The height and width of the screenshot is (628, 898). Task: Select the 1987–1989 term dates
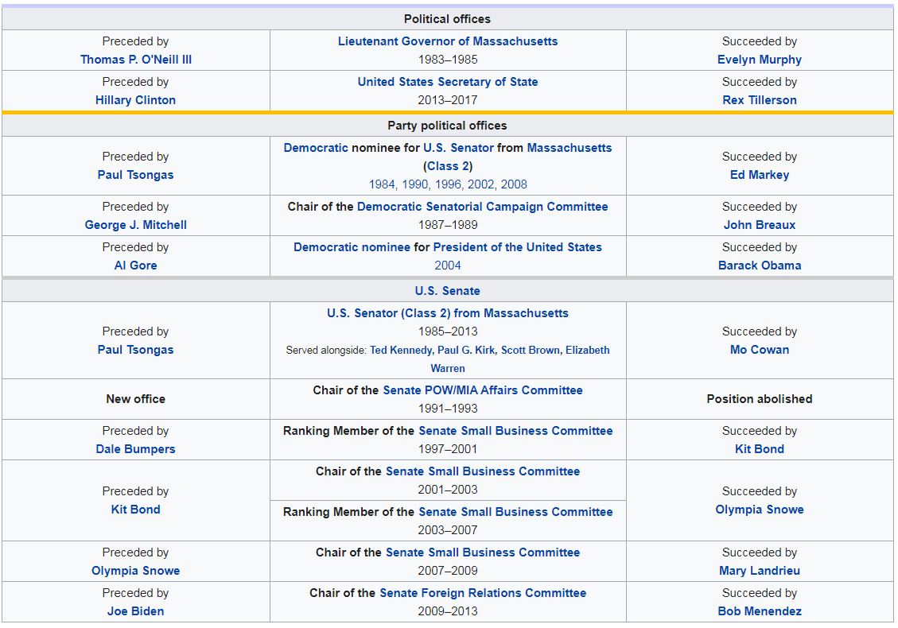point(447,225)
